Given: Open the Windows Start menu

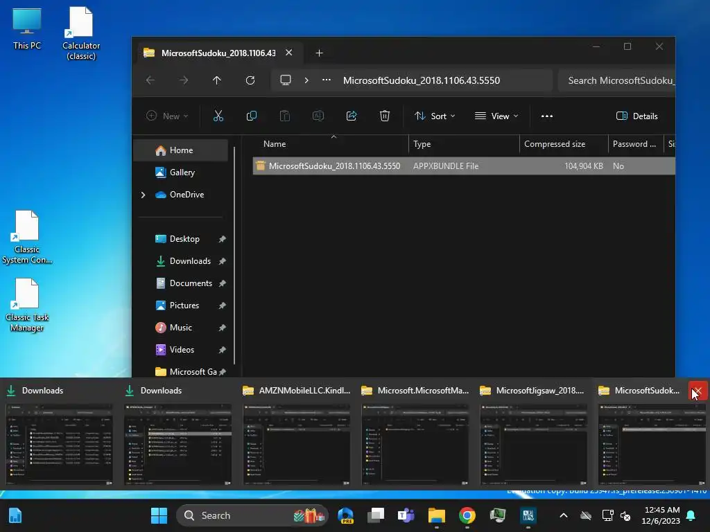Looking at the screenshot, I should tap(159, 515).
